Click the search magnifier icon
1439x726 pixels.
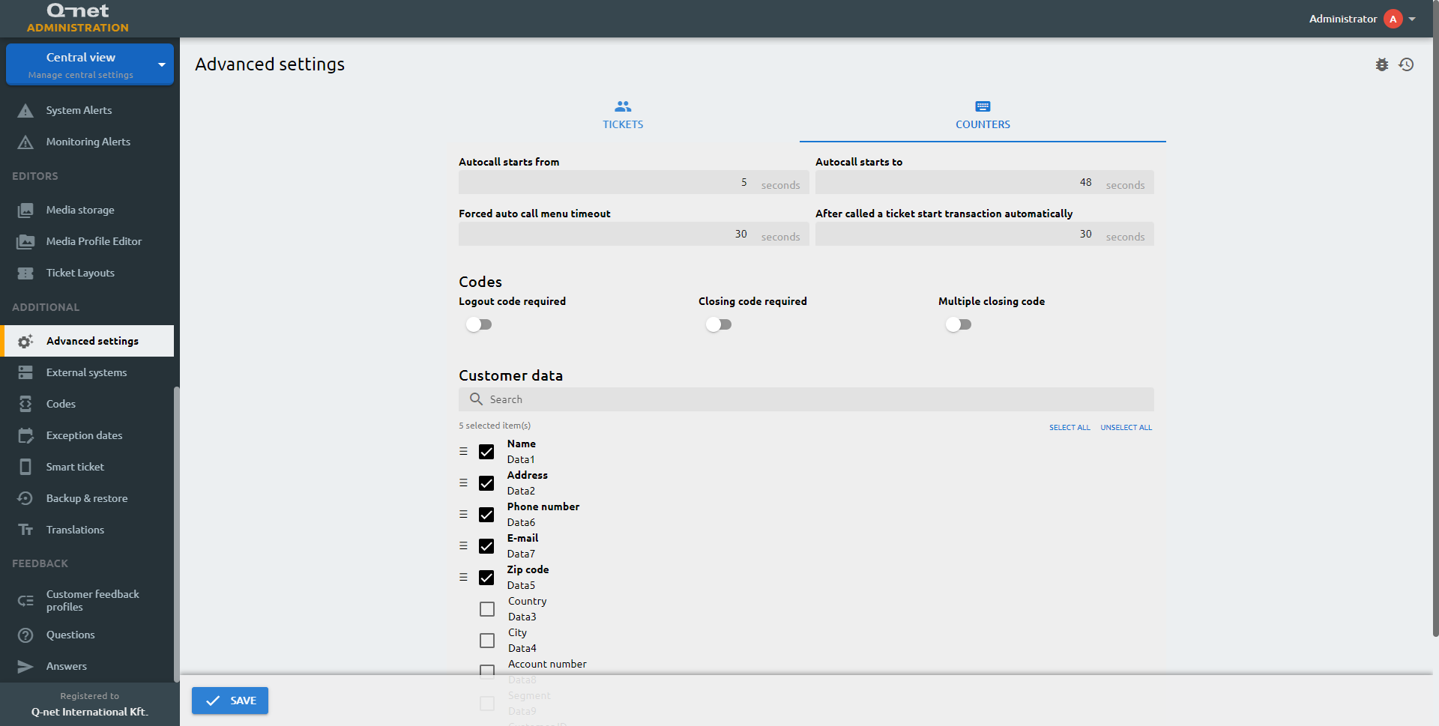pyautogui.click(x=476, y=399)
